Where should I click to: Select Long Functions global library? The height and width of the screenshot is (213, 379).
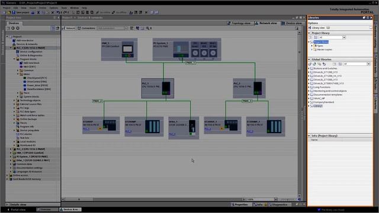click(322, 87)
